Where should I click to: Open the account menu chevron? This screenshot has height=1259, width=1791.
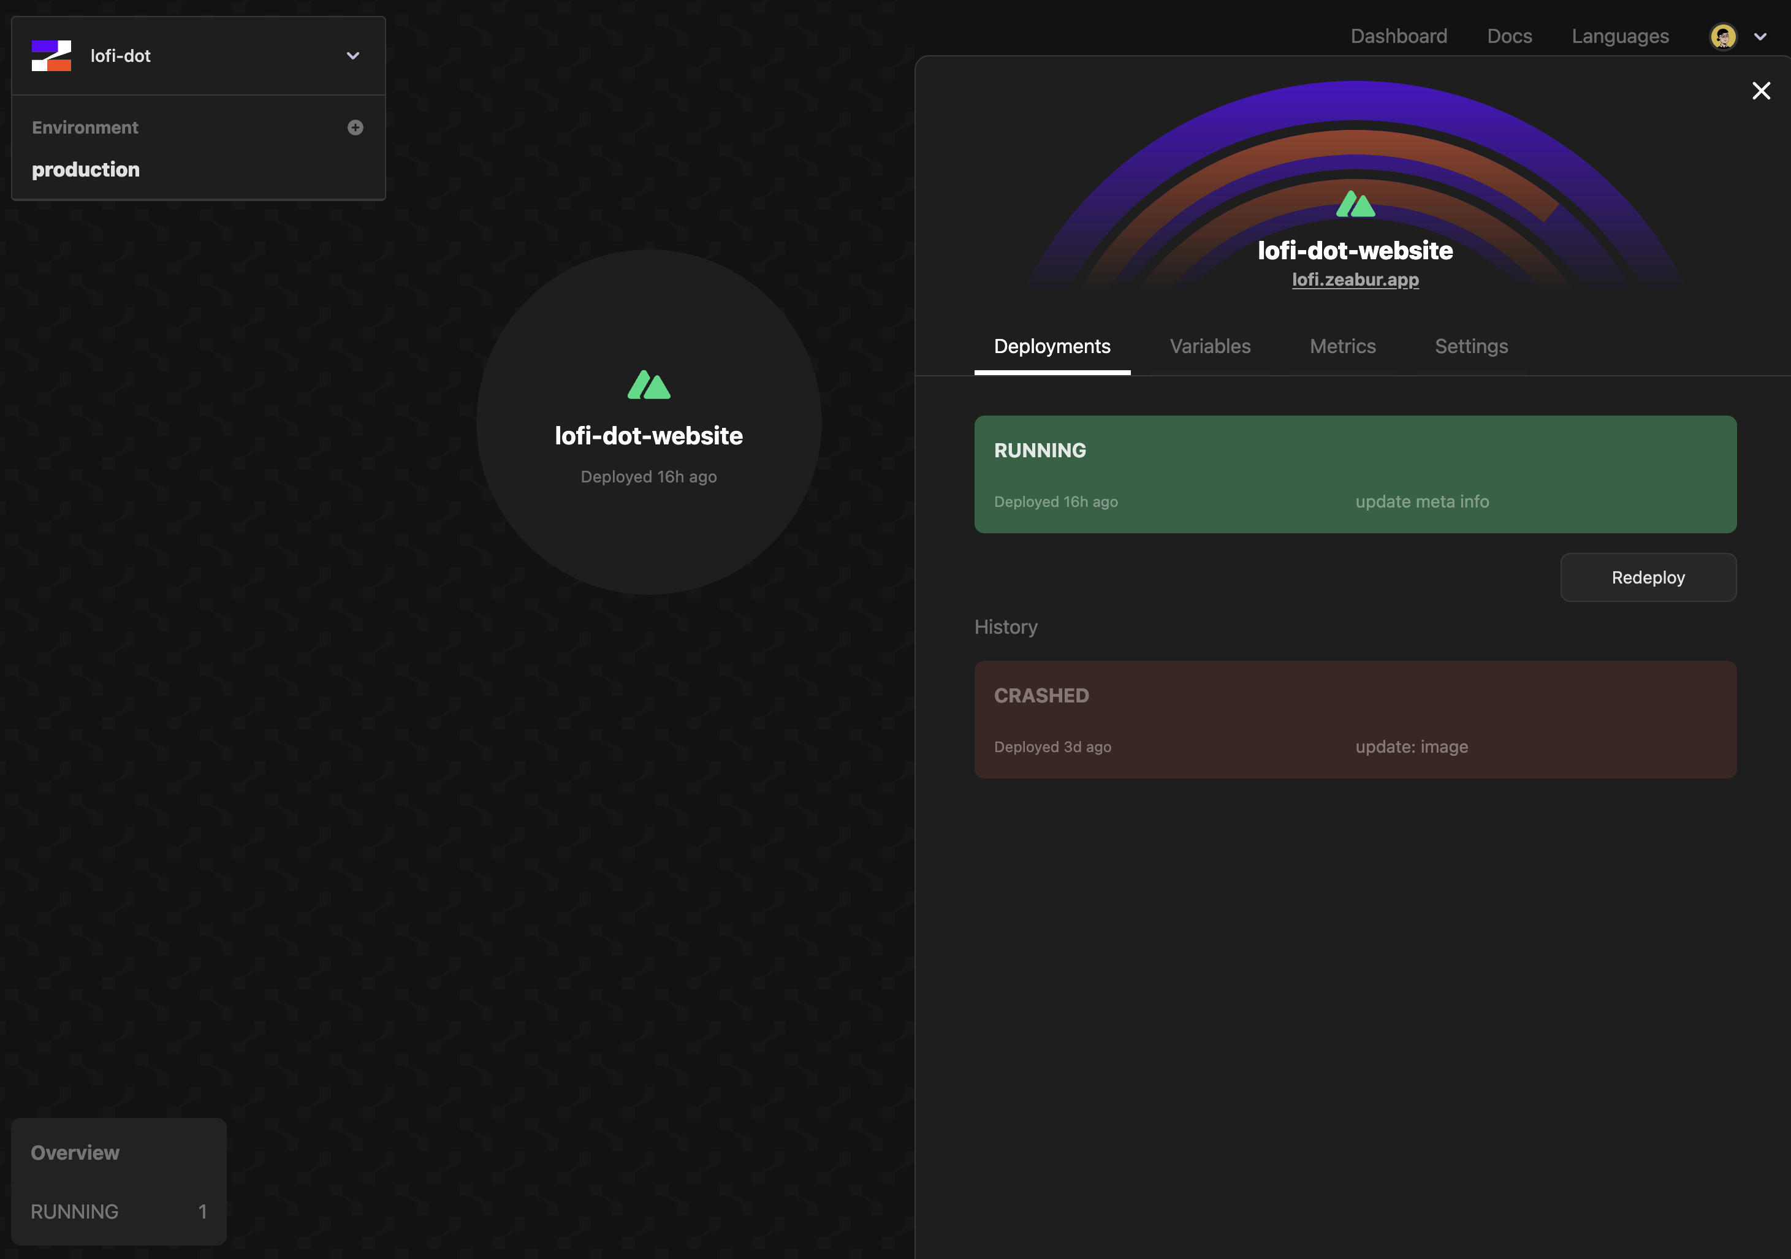[1760, 37]
